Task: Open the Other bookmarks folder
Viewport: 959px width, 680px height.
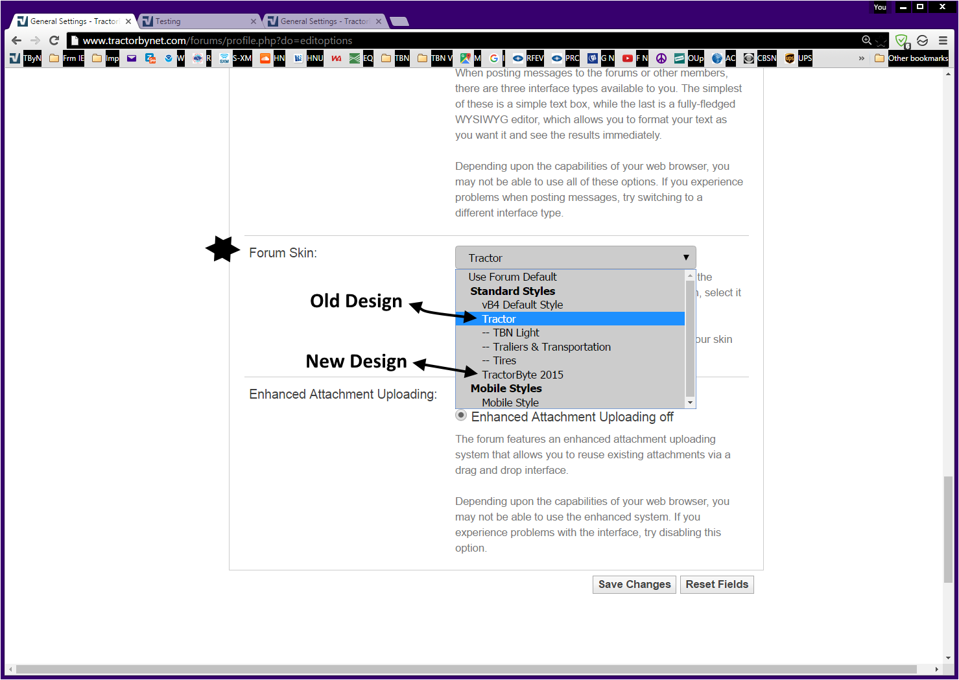Action: [911, 58]
